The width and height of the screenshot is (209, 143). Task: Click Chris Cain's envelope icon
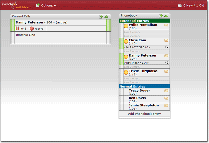[166, 40]
